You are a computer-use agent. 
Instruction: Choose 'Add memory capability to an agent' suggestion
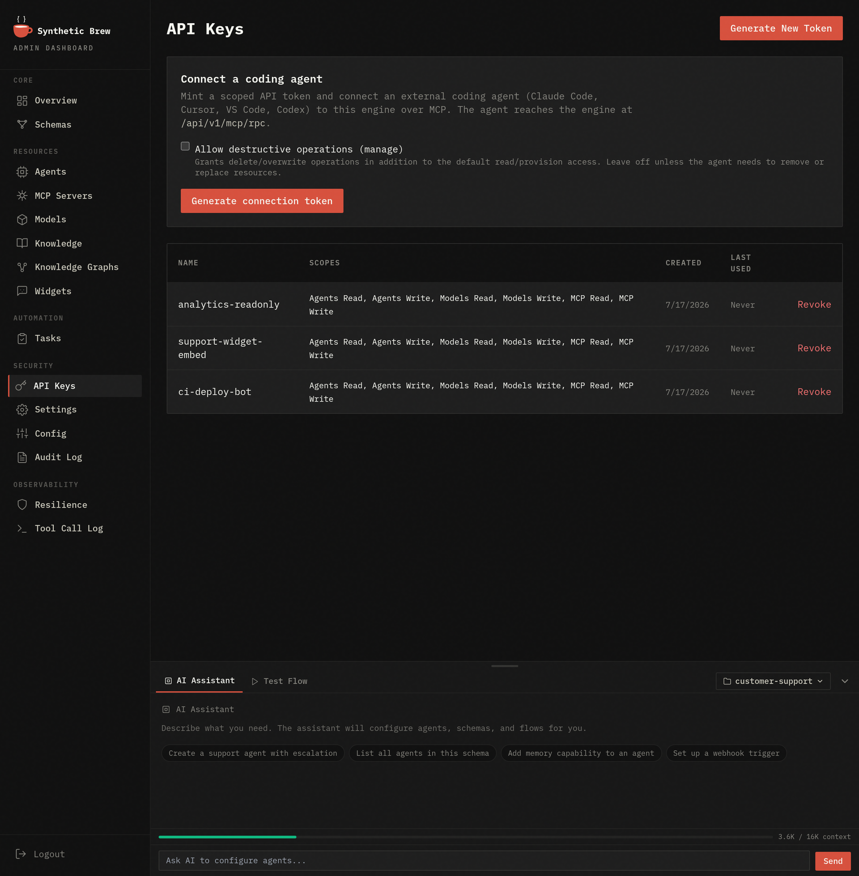click(x=581, y=753)
